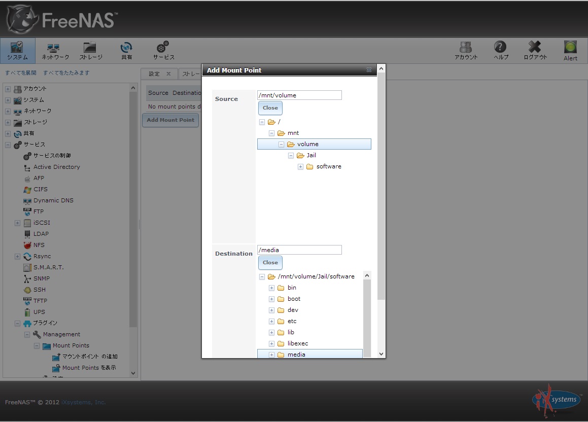
Task: Collapse the Jail folder in Source tree
Action: point(291,156)
